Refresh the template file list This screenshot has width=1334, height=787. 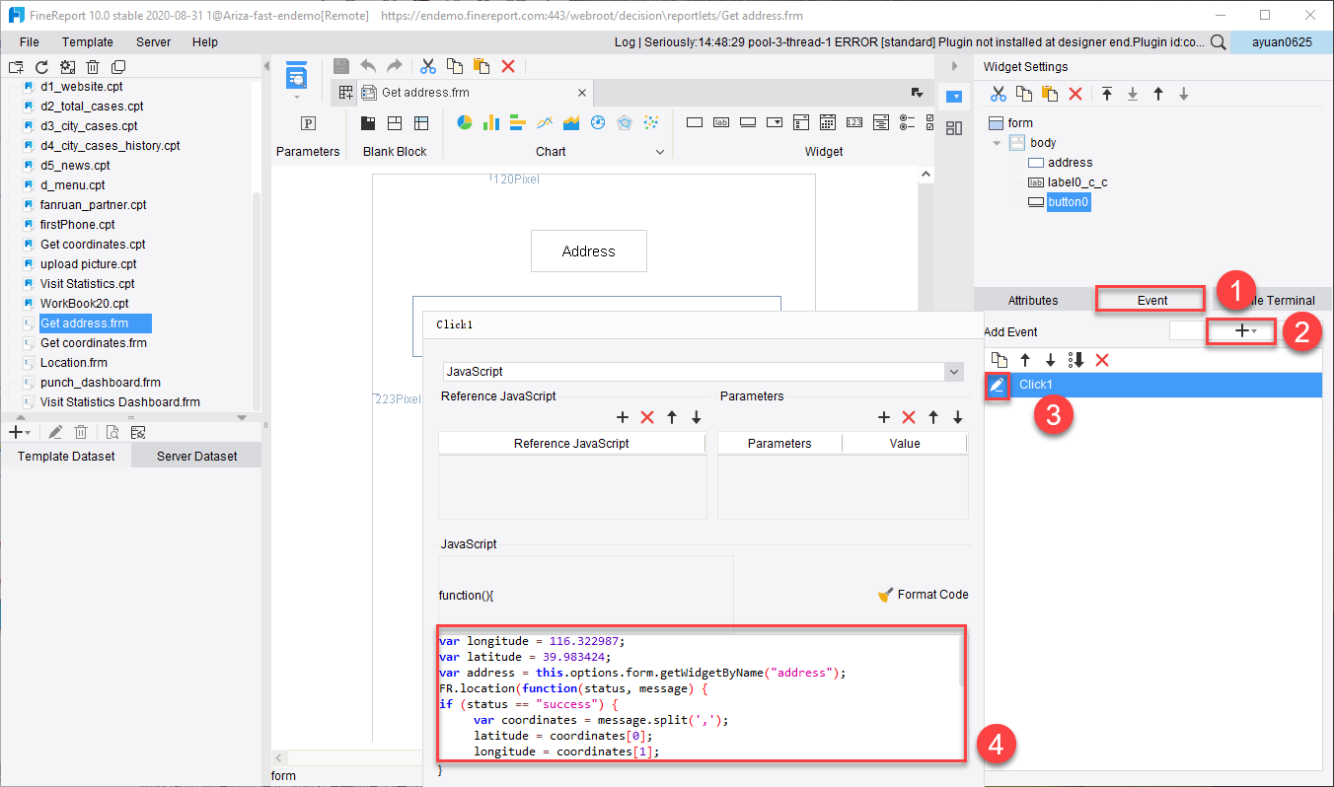[41, 67]
